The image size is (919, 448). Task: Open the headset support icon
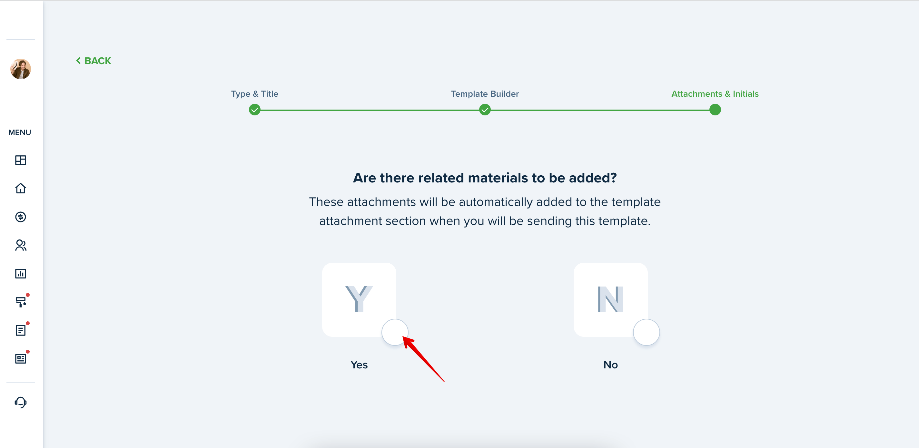point(21,402)
